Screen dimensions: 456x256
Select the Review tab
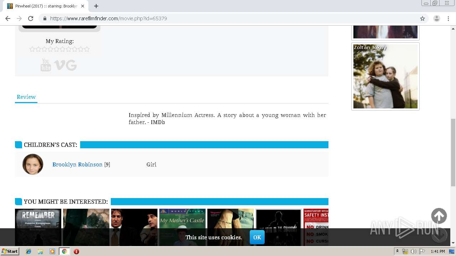[26, 97]
